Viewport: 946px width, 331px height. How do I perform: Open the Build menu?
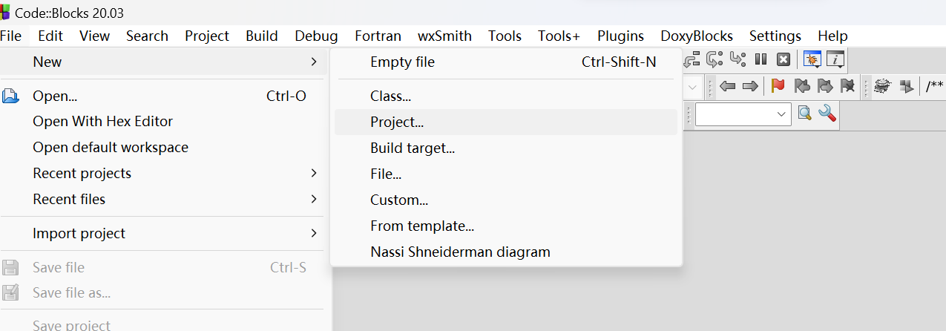click(262, 36)
